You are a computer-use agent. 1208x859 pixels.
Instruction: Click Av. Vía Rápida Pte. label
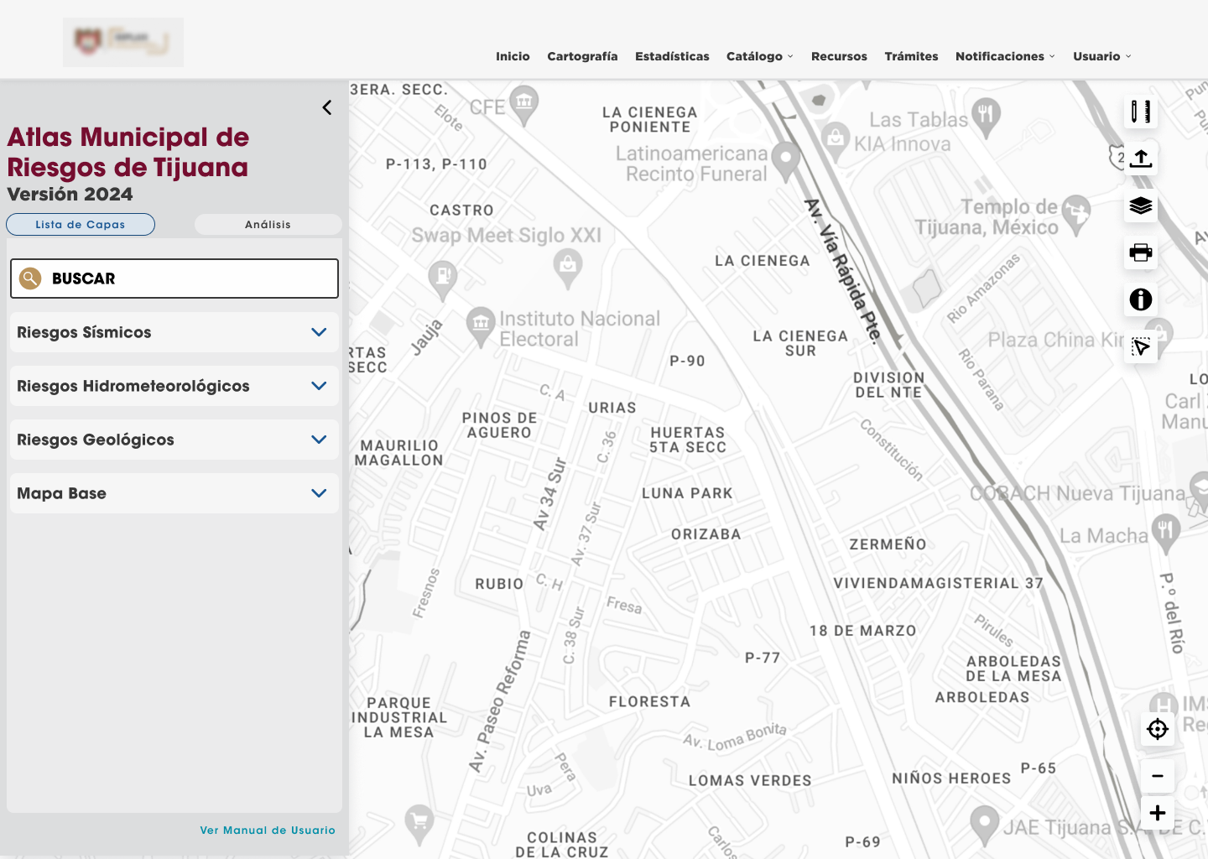[x=843, y=270]
